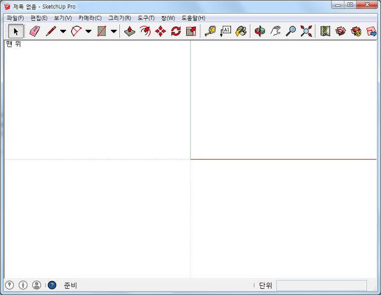Maximize the SketchUp Pro window
381x295 pixels.
(x=350, y=5)
